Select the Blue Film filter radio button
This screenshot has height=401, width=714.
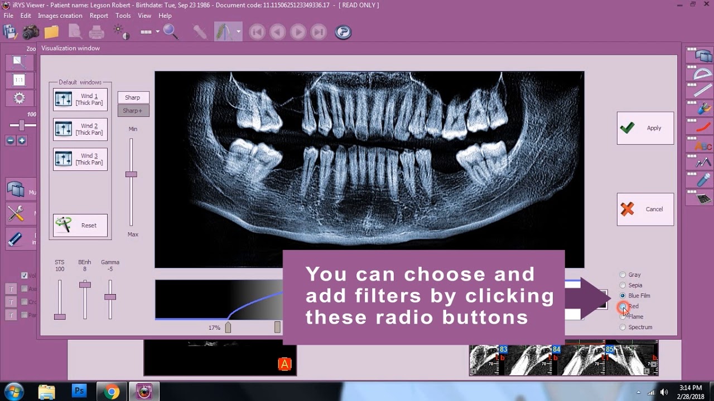point(623,296)
